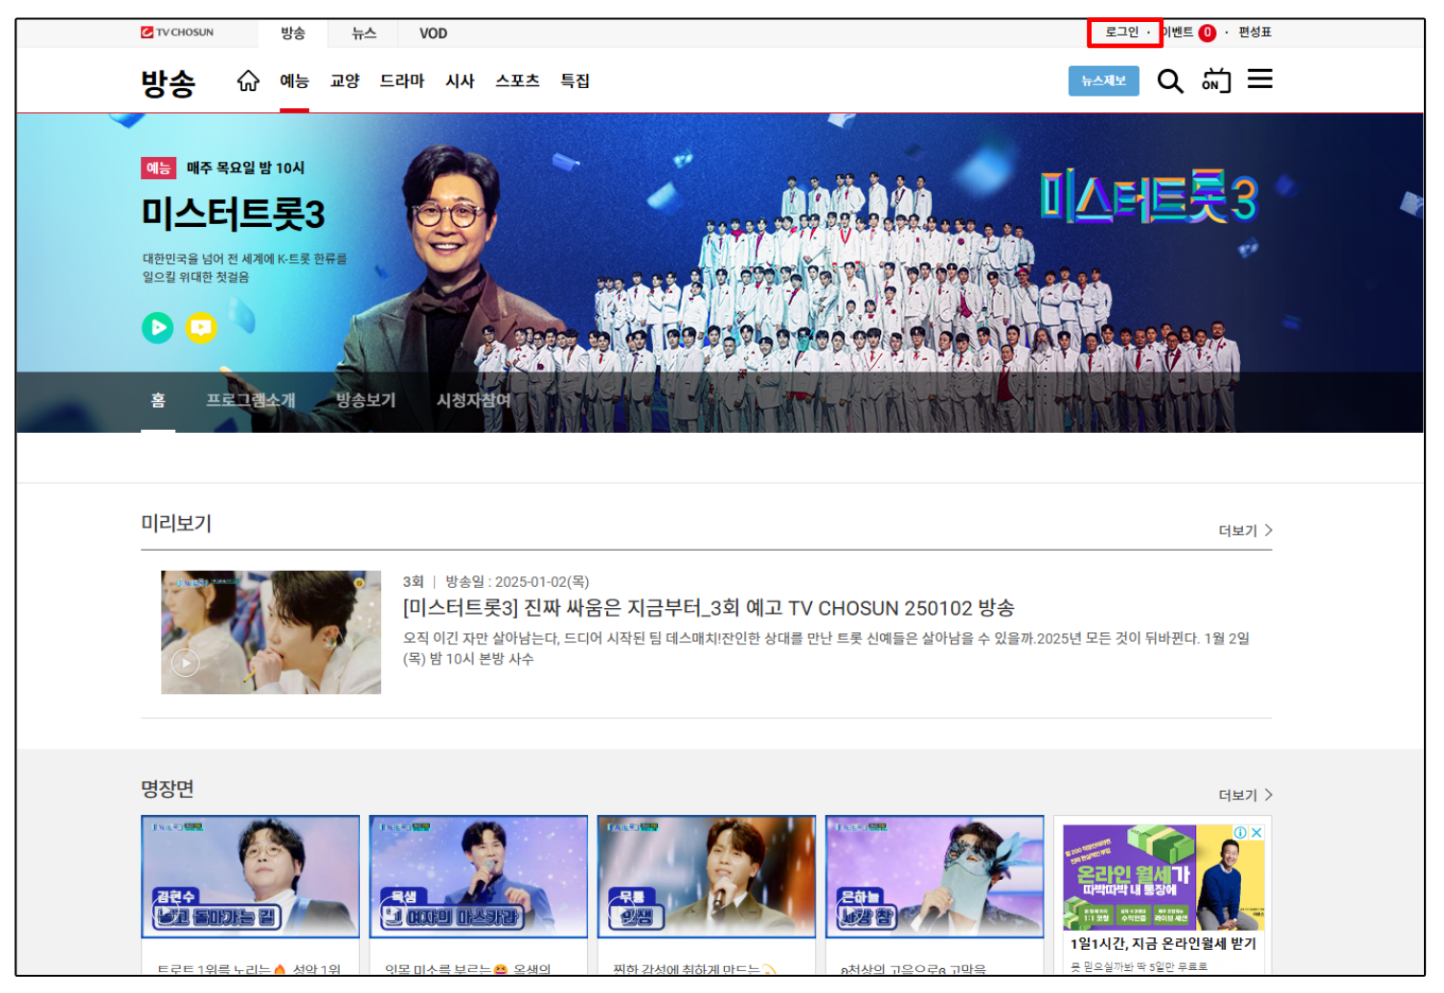Open the ON AIR live TV icon

[x=1216, y=80]
